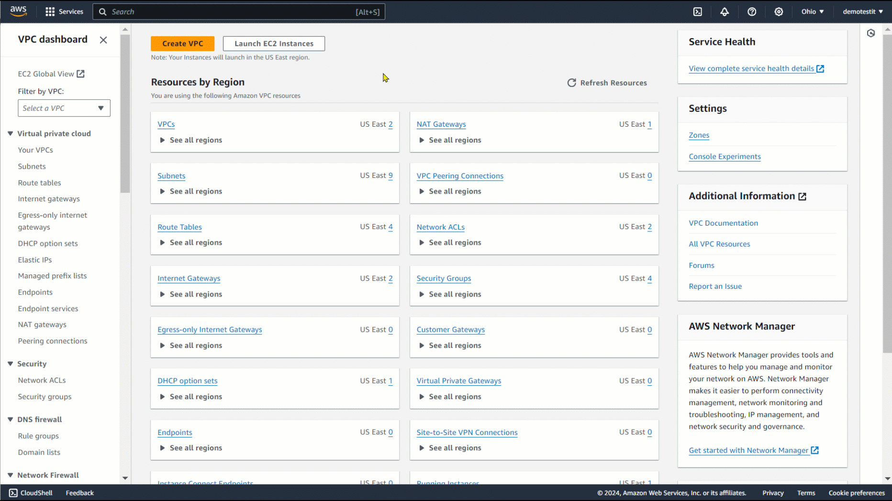Navigate to Elastic IPs in sidebar
The width and height of the screenshot is (892, 501).
click(35, 260)
